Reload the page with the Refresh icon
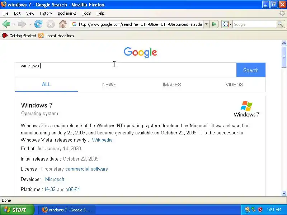Image resolution: width=287 pixels, height=215 pixels. pyautogui.click(x=38, y=24)
